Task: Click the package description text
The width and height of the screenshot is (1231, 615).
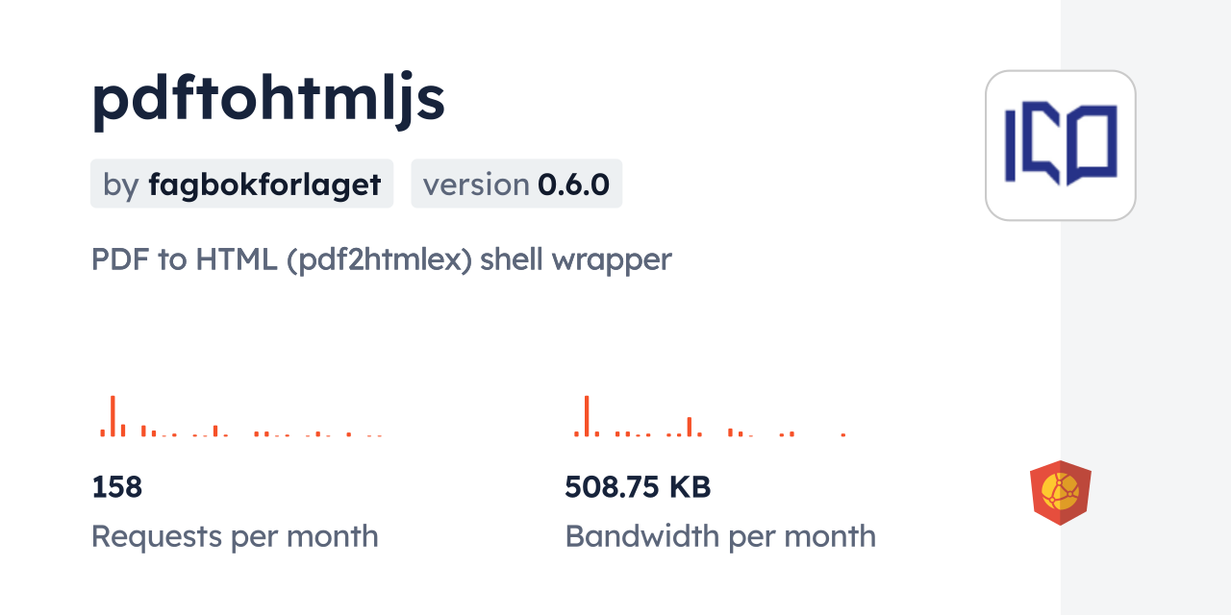Action: (x=381, y=259)
